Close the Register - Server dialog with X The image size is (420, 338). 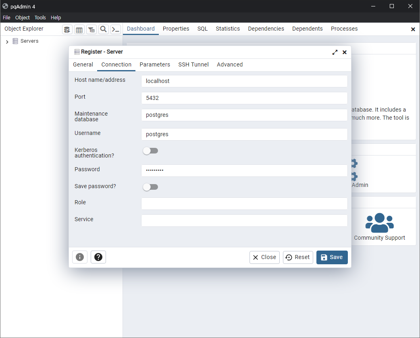pyautogui.click(x=345, y=52)
